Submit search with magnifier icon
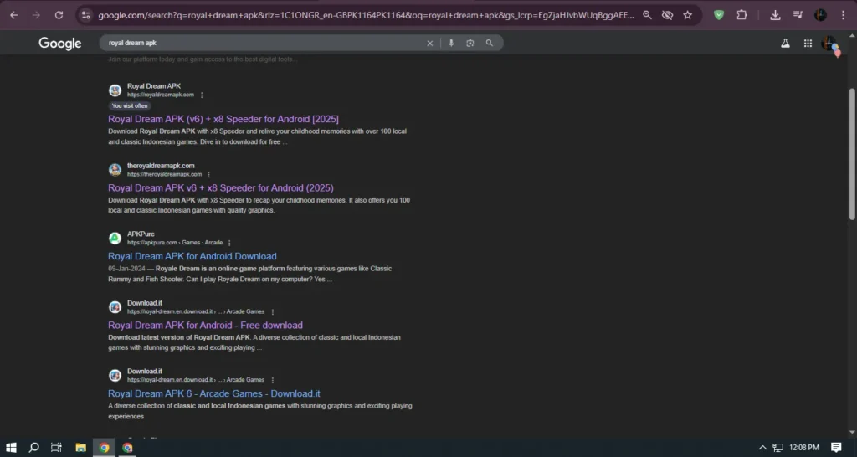857x457 pixels. coord(489,44)
